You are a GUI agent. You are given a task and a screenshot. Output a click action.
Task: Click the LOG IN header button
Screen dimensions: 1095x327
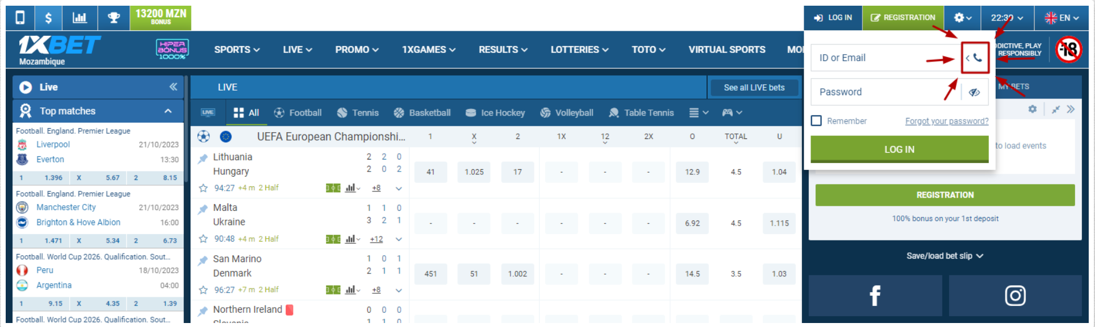(833, 18)
